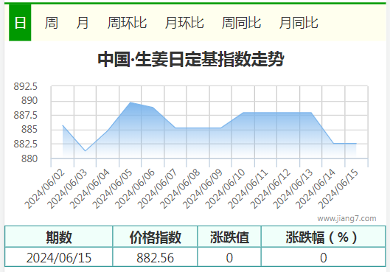Click the chart peak at 2024/06/05
The image size is (390, 272).
130,102
